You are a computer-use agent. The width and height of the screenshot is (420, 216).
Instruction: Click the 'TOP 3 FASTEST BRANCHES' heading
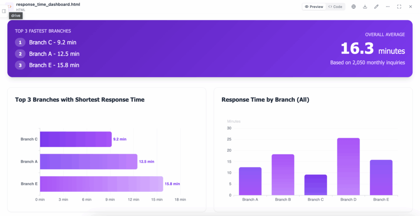coord(43,31)
